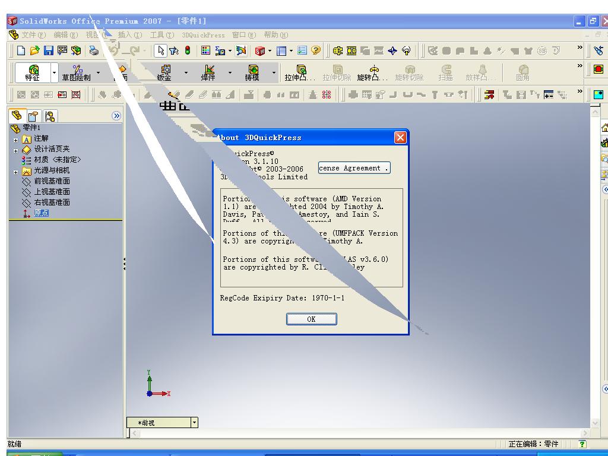
Task: Click the Revolved Boss (旋转凸) feature button
Action: [x=372, y=72]
